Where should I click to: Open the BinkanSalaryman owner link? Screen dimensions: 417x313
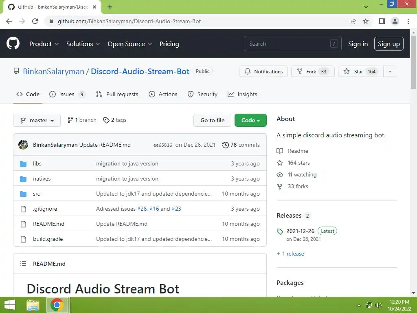53,71
